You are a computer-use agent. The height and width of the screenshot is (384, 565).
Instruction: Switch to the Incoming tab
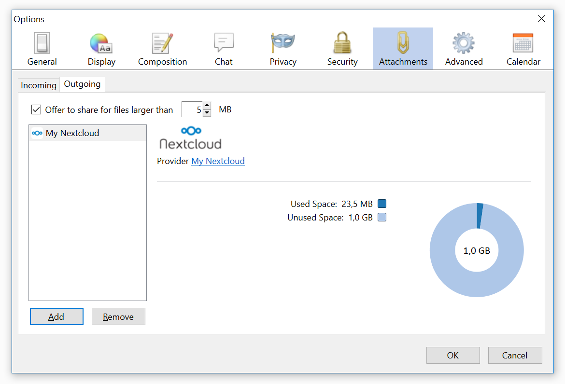pos(38,85)
